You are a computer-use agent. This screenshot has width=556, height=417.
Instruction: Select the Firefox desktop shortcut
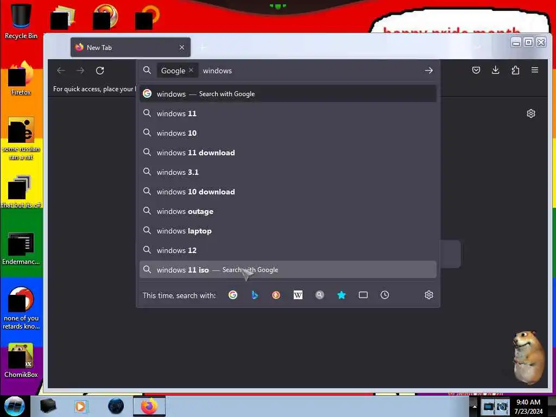(21, 79)
